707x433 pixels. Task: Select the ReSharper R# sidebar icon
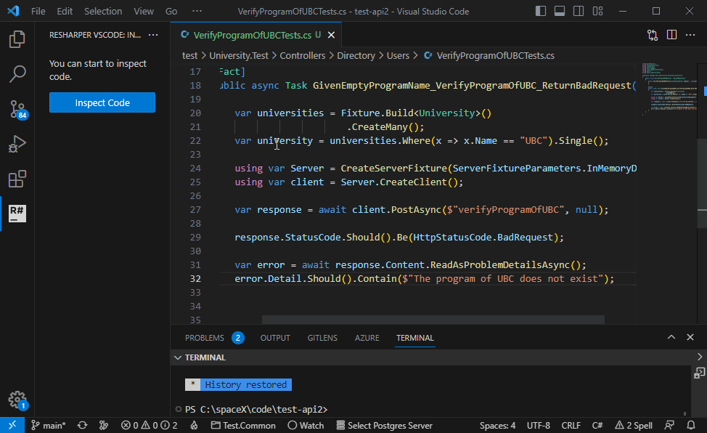(x=17, y=214)
